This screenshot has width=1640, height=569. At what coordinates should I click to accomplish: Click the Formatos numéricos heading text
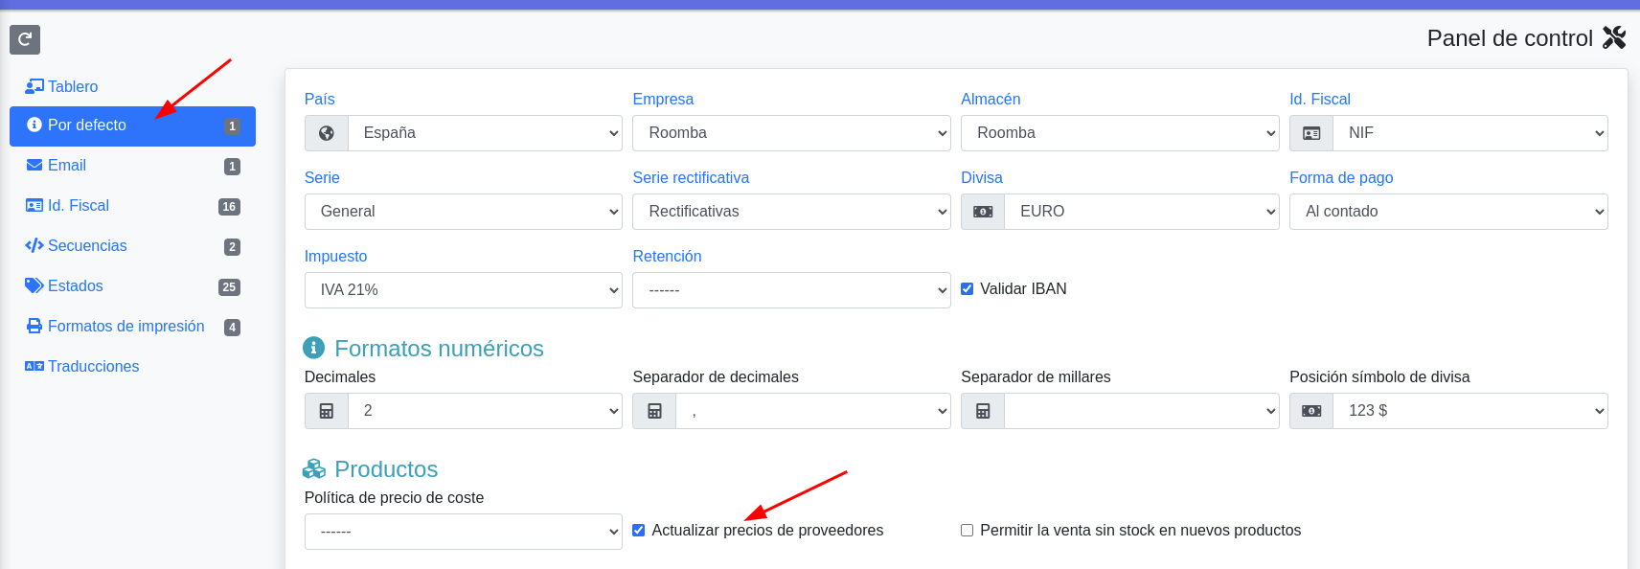[439, 348]
